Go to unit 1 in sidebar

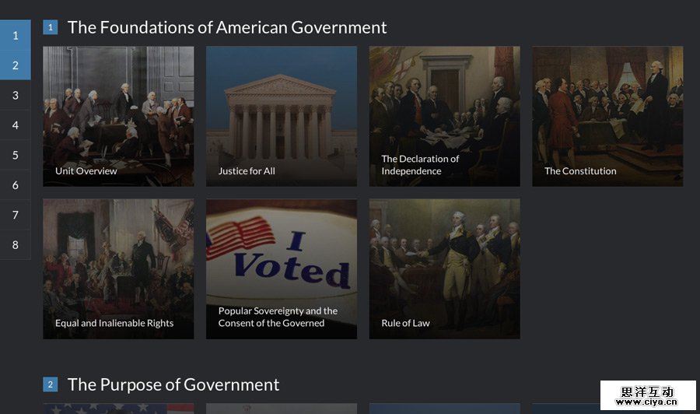[16, 36]
